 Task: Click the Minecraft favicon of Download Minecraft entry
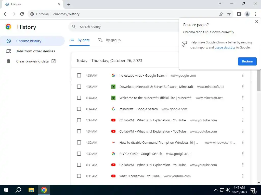tap(113, 87)
